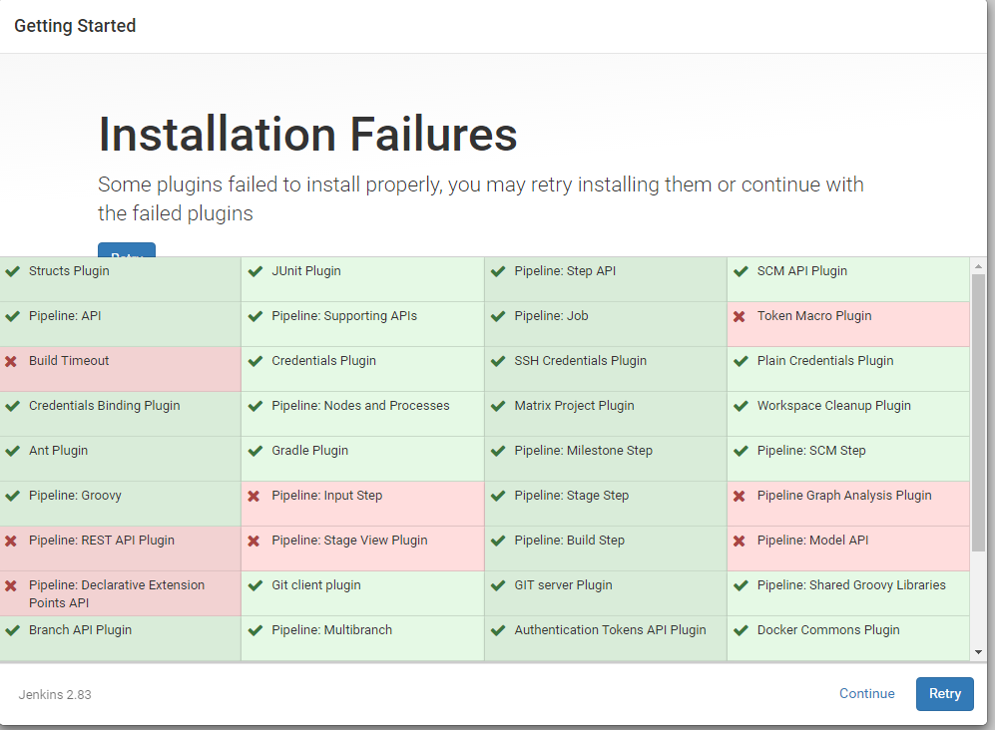Click the red X icon beside Build Timeout
Viewport: 995px width, 730px height.
[x=13, y=361]
